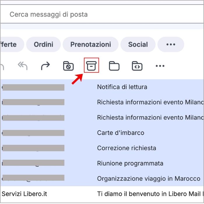Viewport: 204px width, 204px height.
Task: Select the Social category tab
Action: [138, 44]
